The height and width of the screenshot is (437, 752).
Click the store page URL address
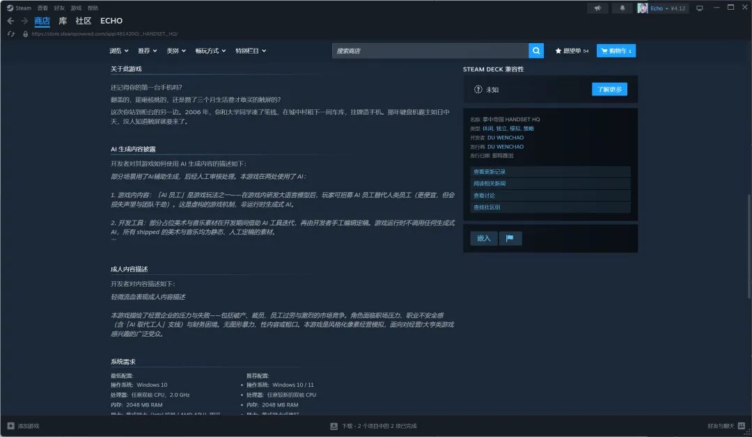click(104, 34)
